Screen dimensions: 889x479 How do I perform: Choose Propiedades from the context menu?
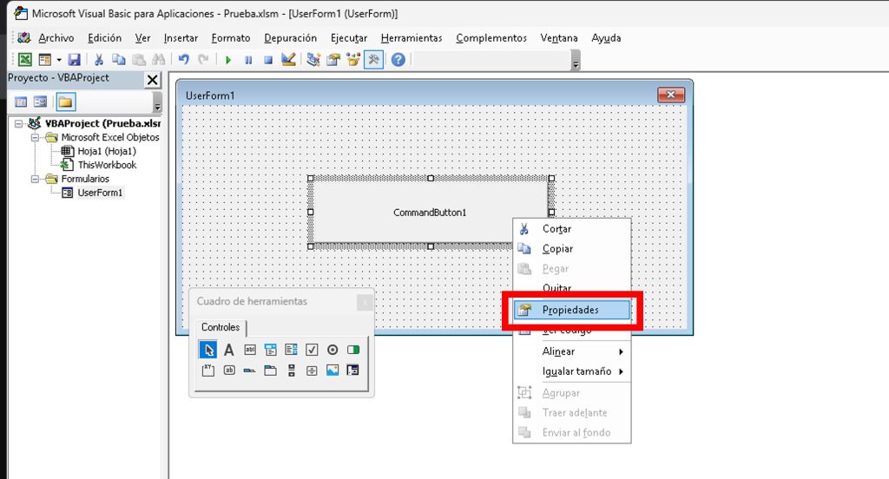click(570, 310)
